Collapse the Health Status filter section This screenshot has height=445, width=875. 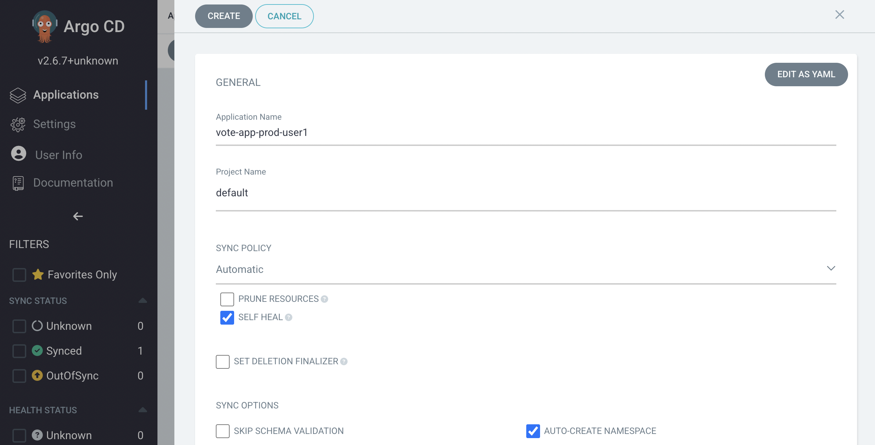143,410
